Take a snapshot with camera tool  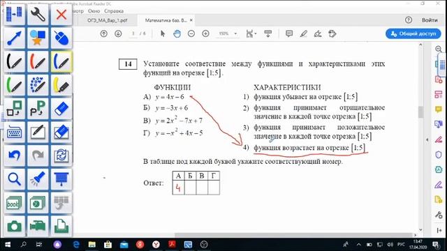(x=14, y=226)
